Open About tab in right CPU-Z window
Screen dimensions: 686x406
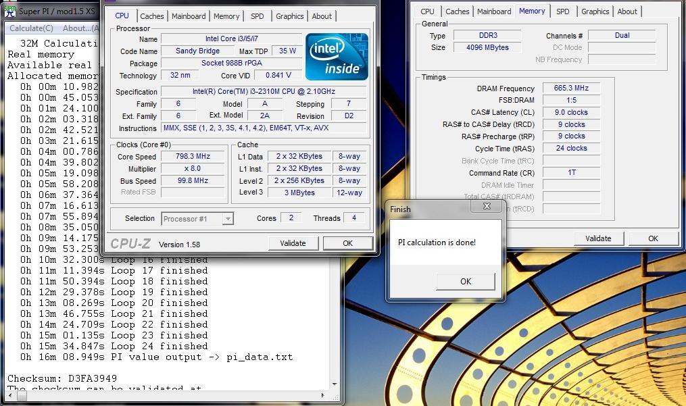click(627, 11)
